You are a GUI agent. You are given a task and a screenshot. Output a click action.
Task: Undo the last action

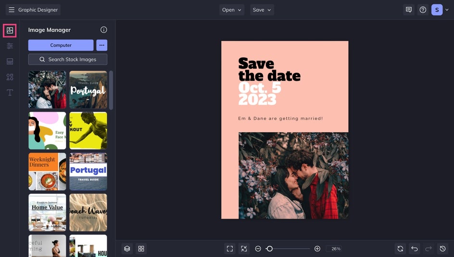click(415, 249)
